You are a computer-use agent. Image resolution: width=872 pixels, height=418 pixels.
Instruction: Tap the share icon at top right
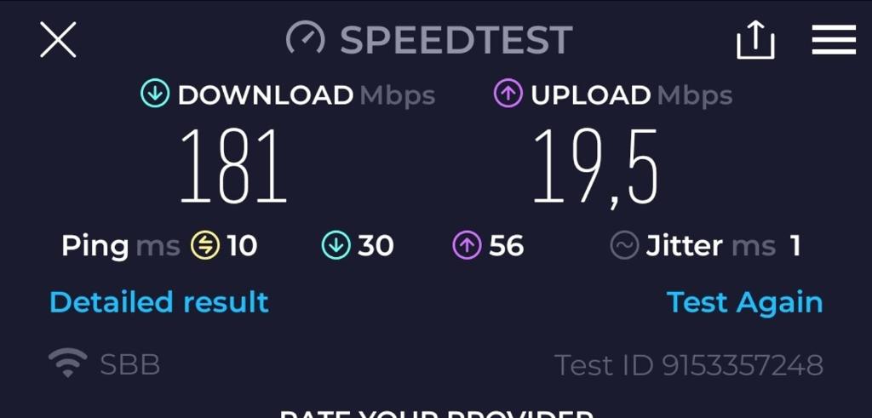tap(755, 39)
